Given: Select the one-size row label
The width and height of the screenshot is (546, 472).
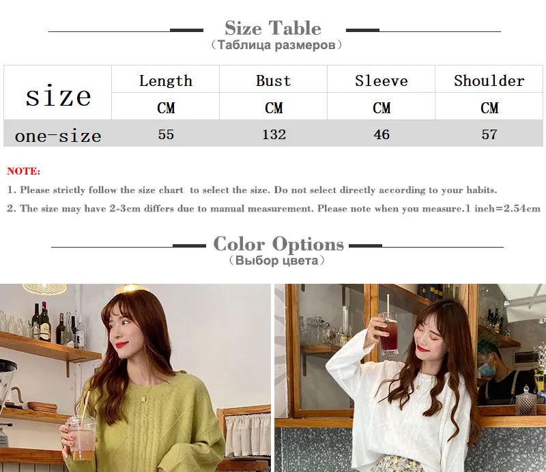Looking at the screenshot, I should pyautogui.click(x=58, y=135).
